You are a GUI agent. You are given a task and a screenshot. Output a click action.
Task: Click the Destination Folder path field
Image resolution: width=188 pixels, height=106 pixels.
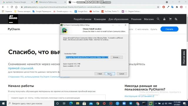click(x=87, y=57)
